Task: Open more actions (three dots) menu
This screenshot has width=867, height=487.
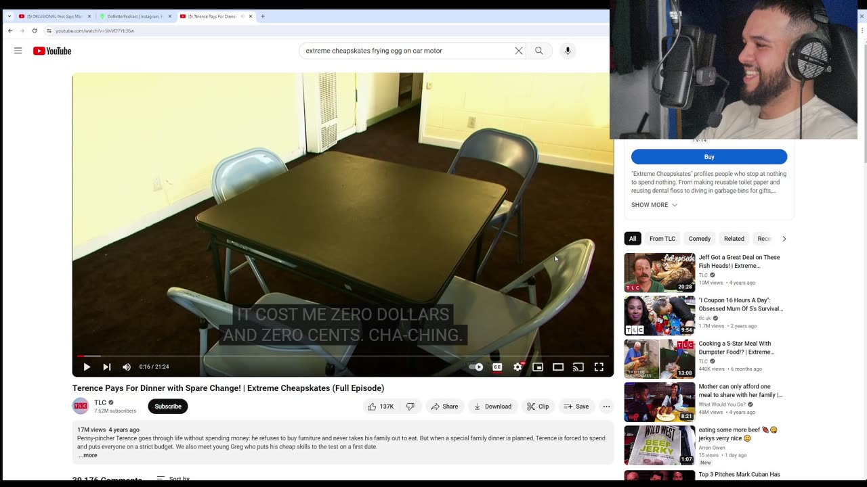Action: (606, 407)
